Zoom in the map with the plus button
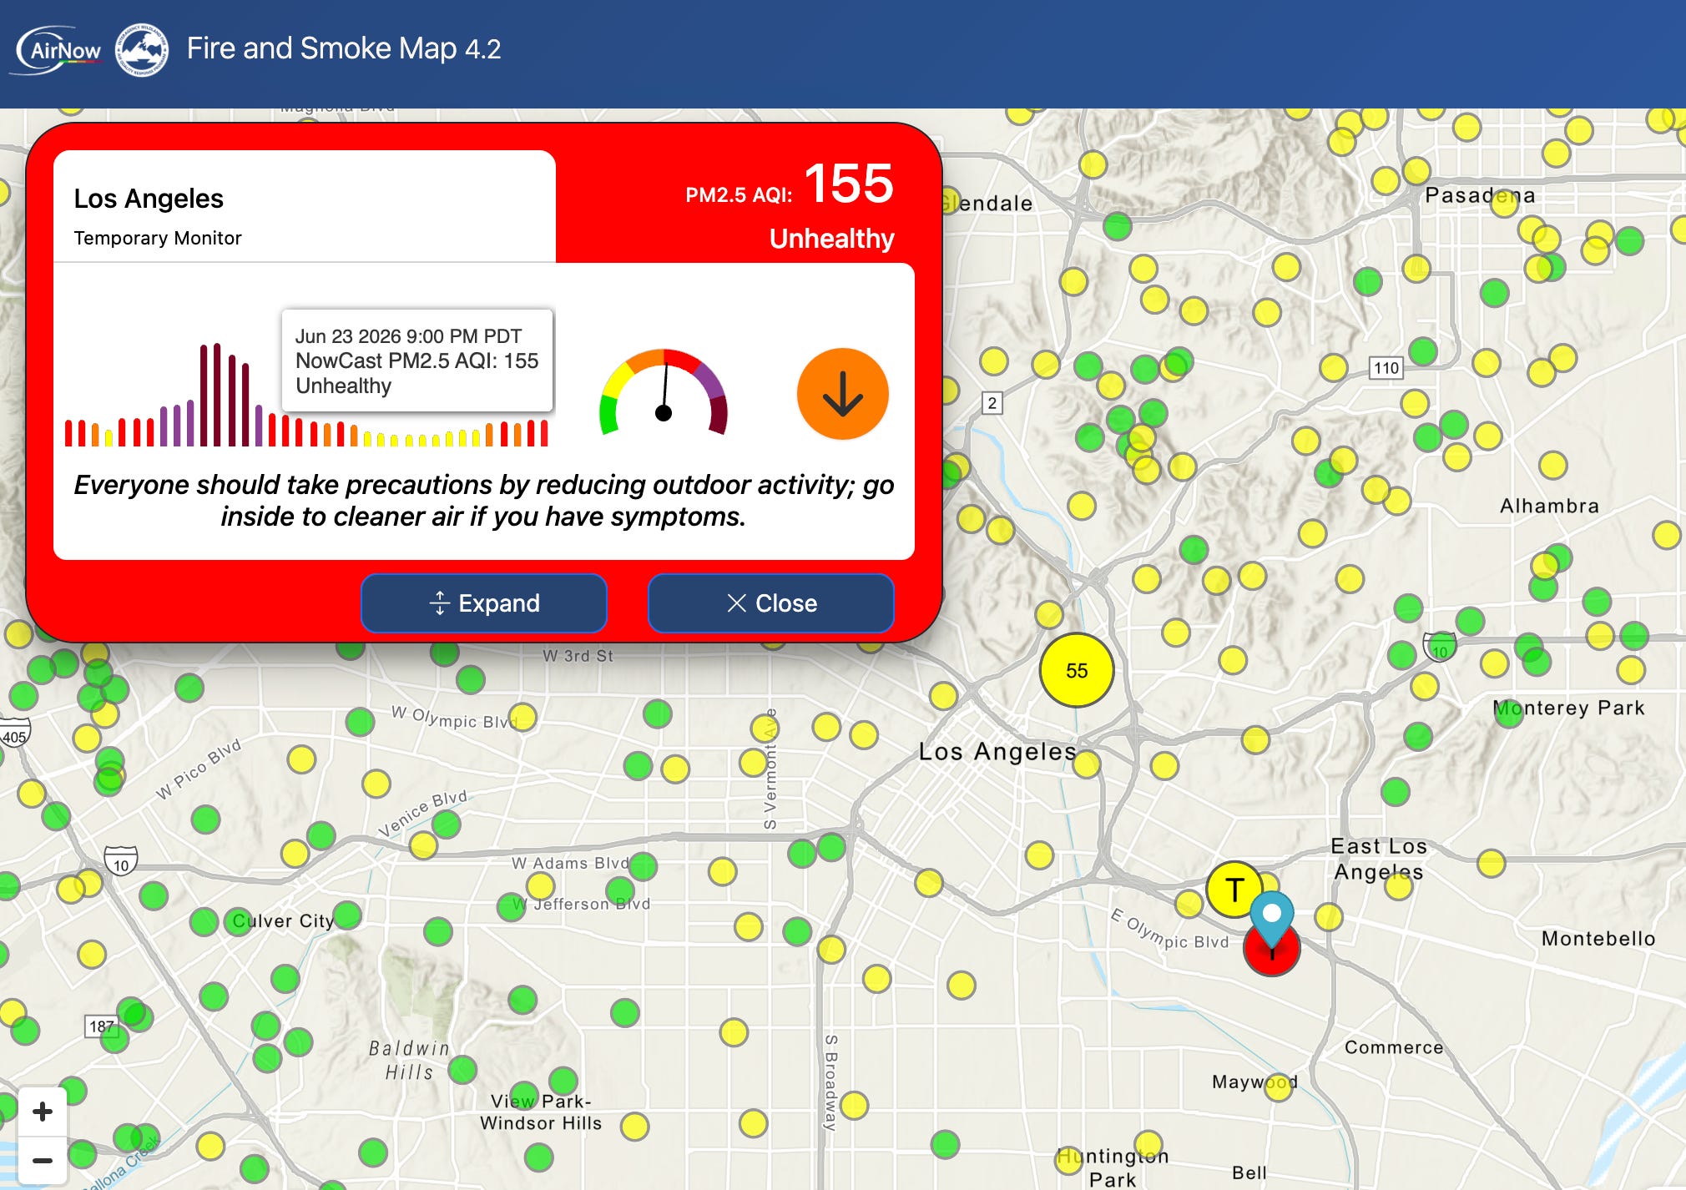 tap(43, 1112)
